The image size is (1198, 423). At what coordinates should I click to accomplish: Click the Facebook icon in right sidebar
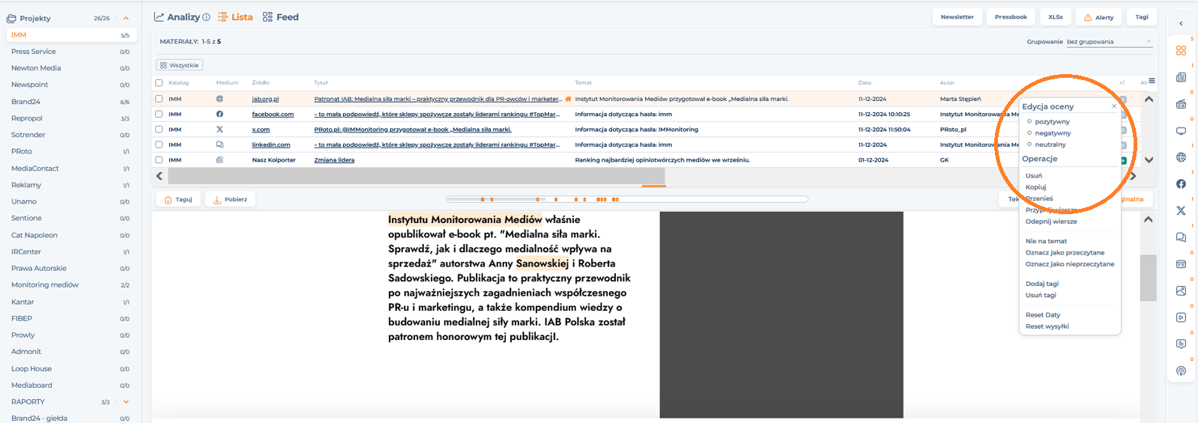click(x=1181, y=183)
